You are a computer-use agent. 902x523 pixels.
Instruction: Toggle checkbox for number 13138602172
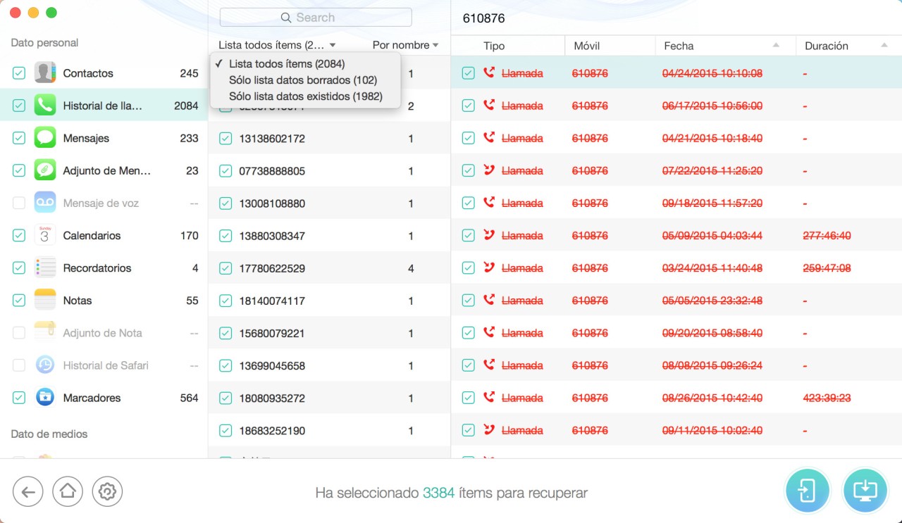point(225,139)
